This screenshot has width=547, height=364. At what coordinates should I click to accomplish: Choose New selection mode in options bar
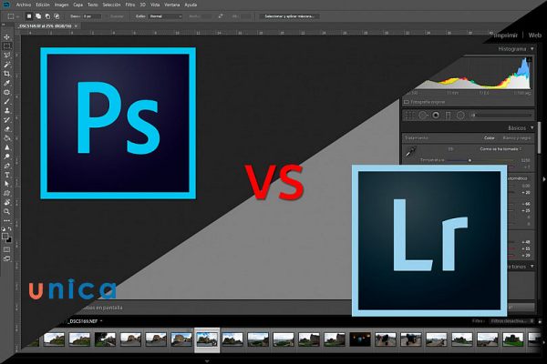tap(29, 16)
